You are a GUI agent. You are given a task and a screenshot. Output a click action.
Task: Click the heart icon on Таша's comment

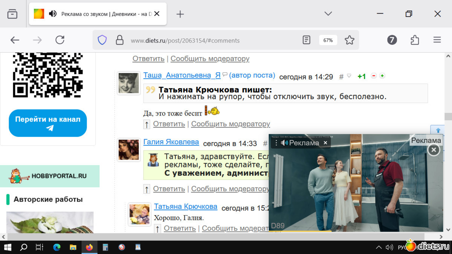pyautogui.click(x=349, y=76)
